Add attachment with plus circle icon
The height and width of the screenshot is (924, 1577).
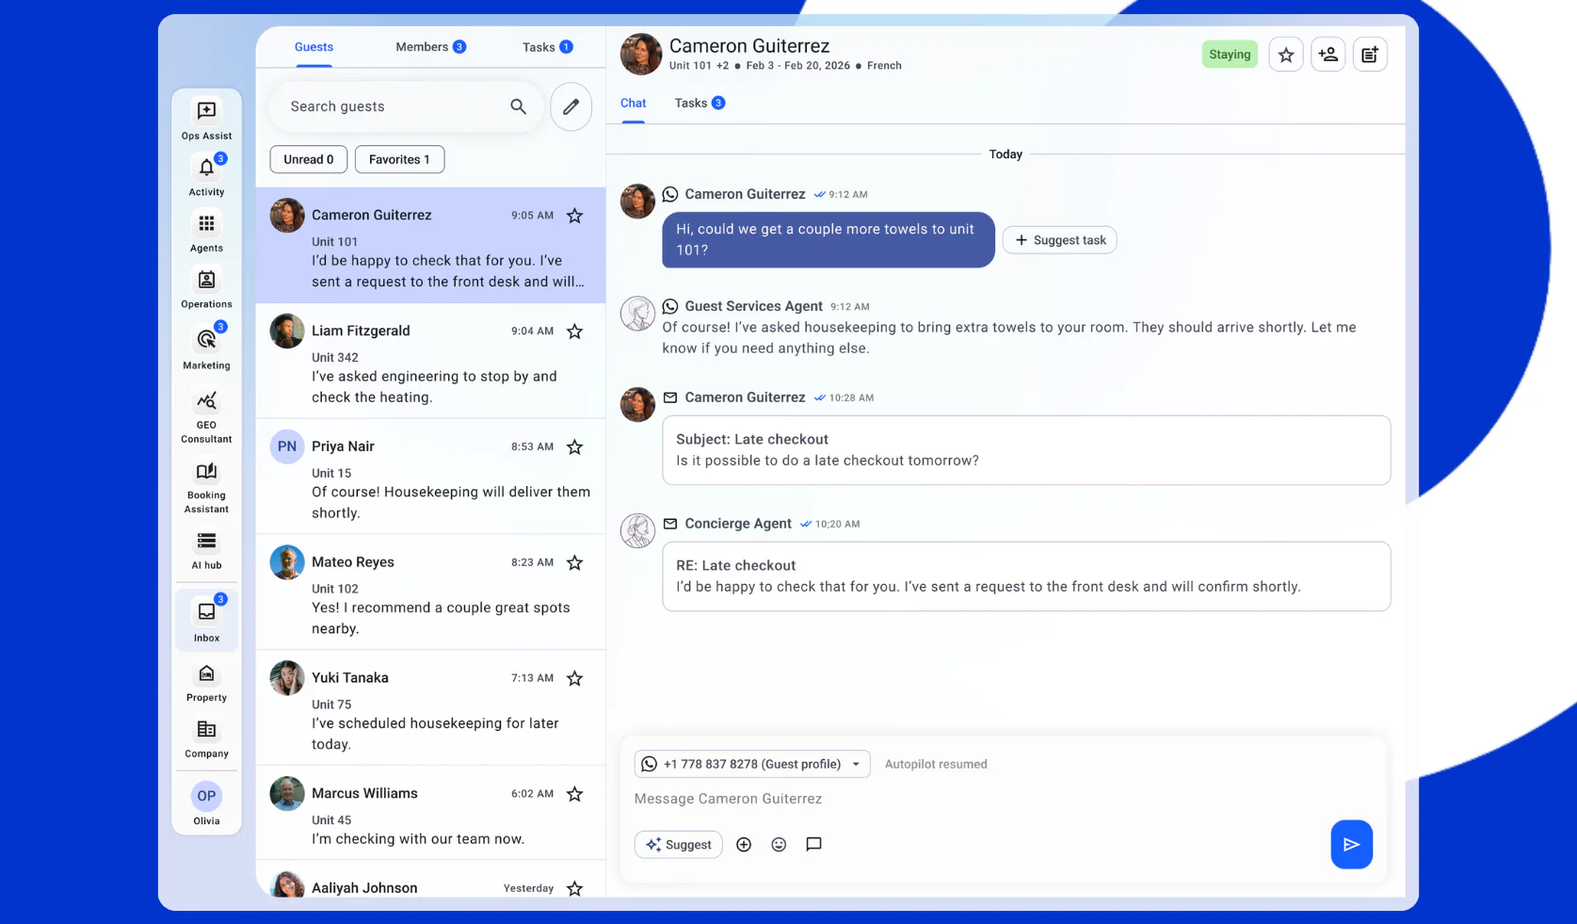(x=744, y=845)
